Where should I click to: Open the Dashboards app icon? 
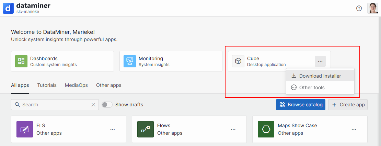click(x=21, y=61)
